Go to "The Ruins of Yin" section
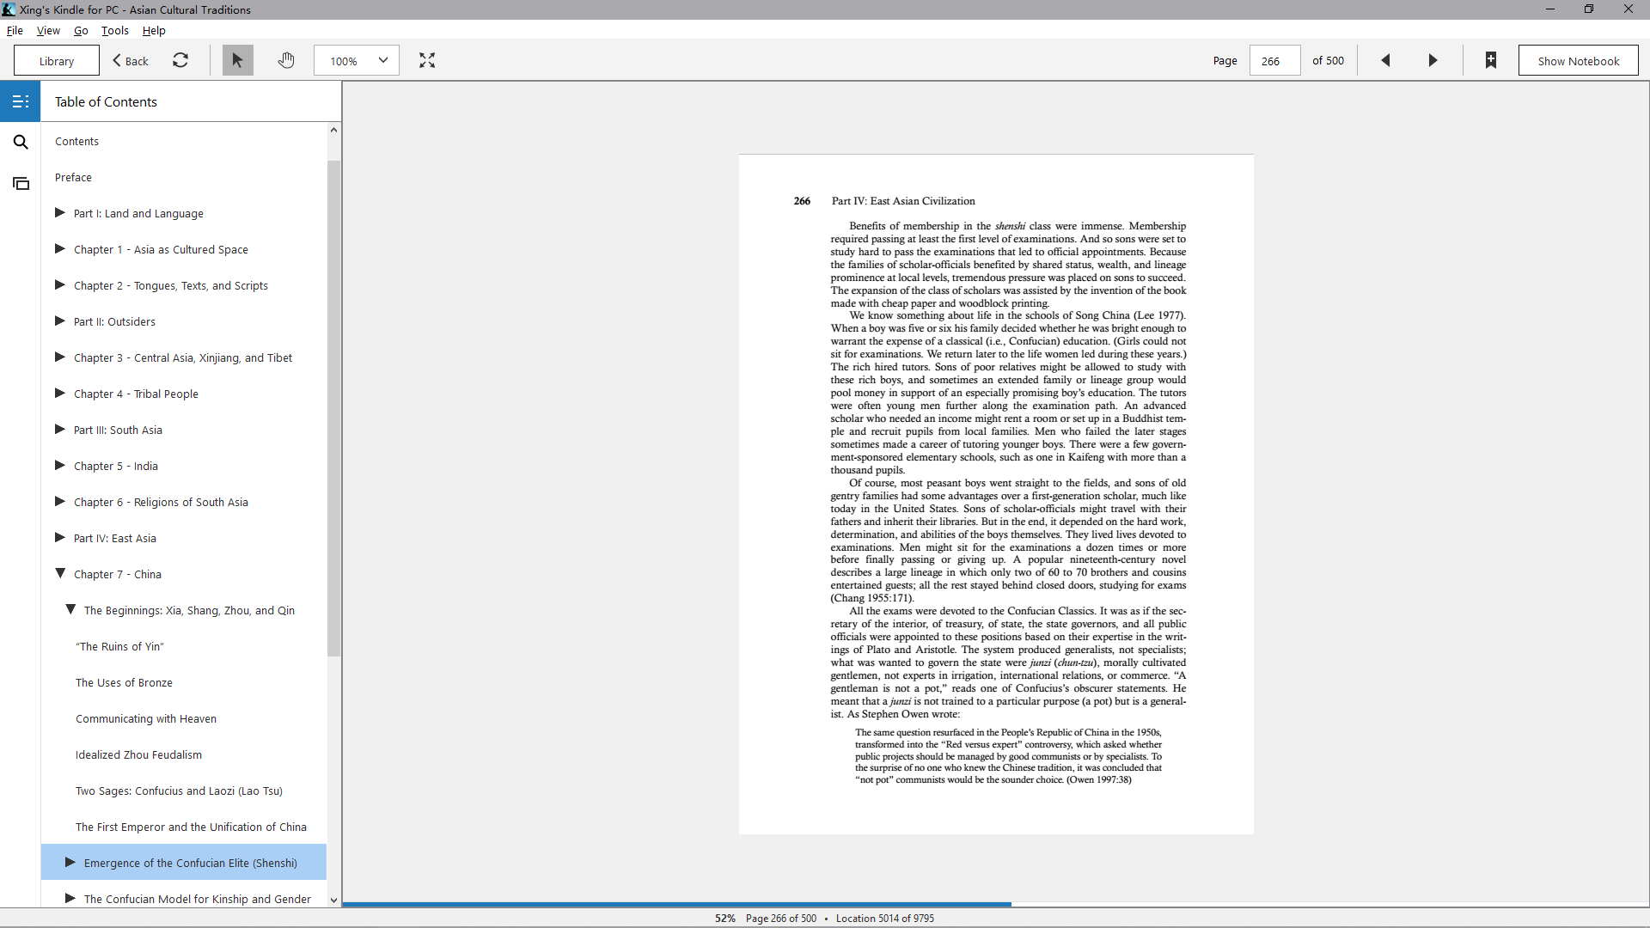 (119, 647)
